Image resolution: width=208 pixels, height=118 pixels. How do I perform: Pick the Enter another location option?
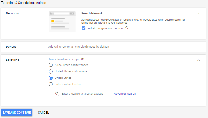pos(51,84)
